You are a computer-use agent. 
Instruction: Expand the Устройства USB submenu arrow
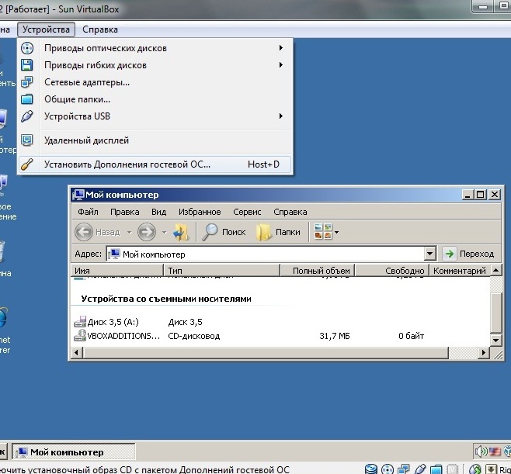(x=281, y=116)
